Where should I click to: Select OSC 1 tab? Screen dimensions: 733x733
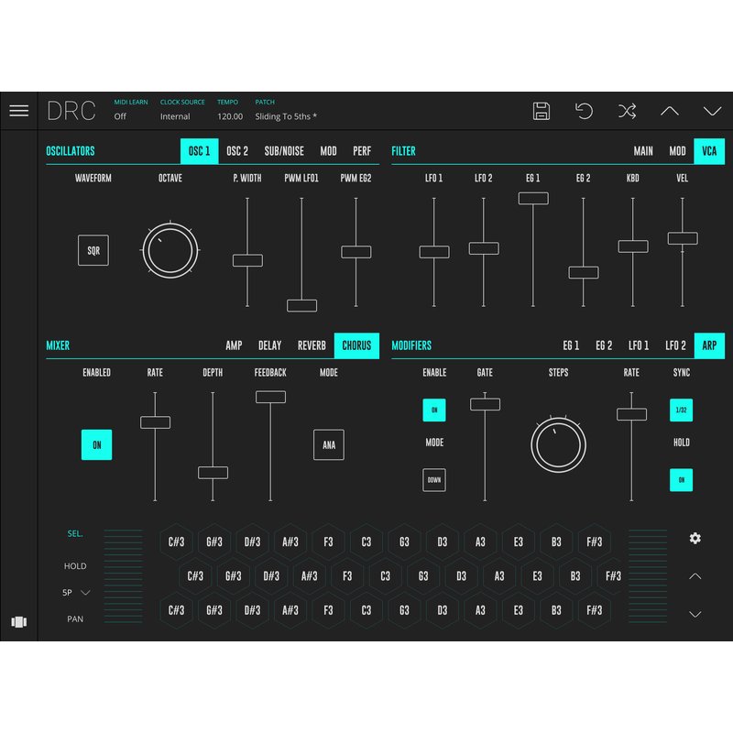[199, 151]
